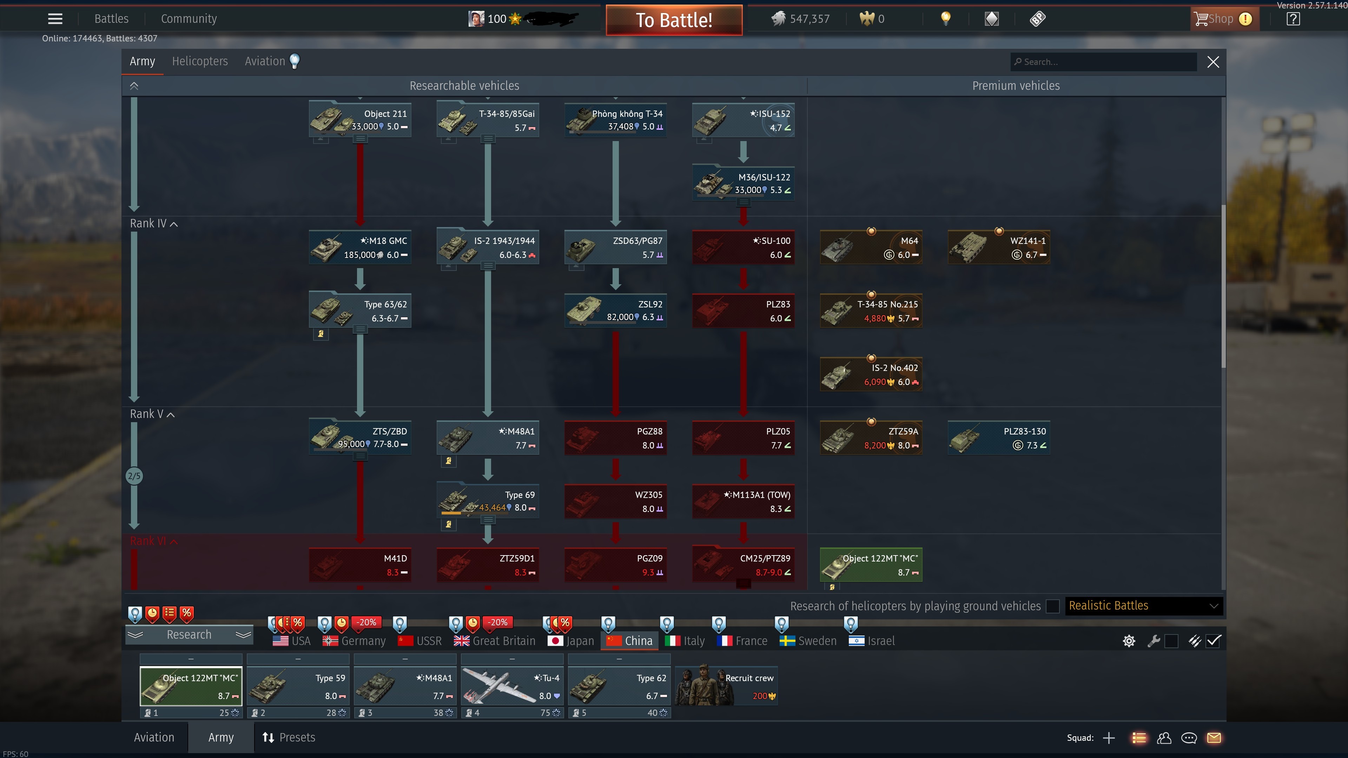Screen dimensions: 1348x758
Task: Expand the IS-2 1943/1944 vehicle group
Action: coord(488,266)
